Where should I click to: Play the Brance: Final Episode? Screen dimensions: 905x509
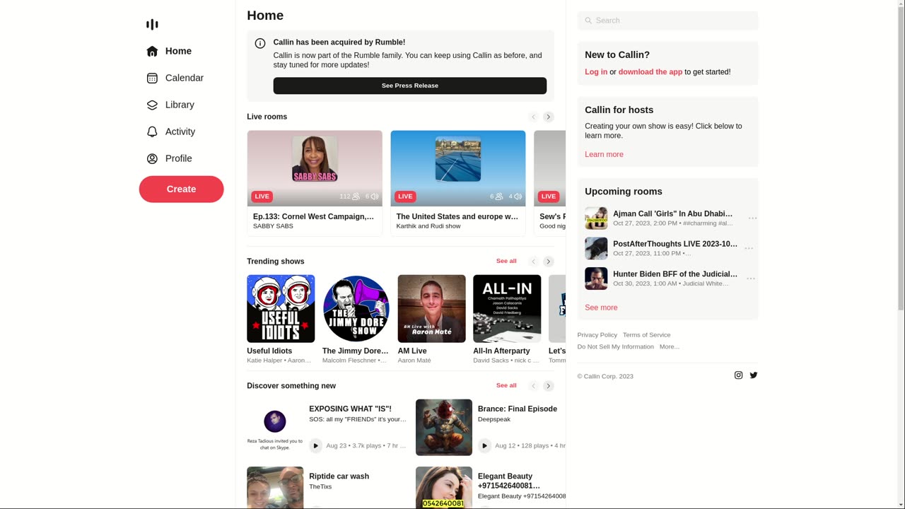484,445
